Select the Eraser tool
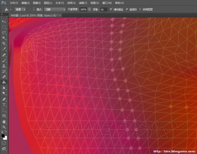Viewport: 197px width, 154px height. pyautogui.click(x=4, y=77)
